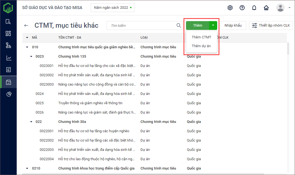
Task: Click the search magnifier icon
Action: [x=179, y=26]
